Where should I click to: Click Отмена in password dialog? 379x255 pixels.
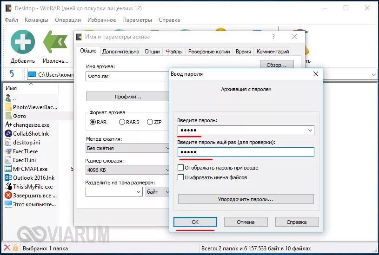pos(246,222)
